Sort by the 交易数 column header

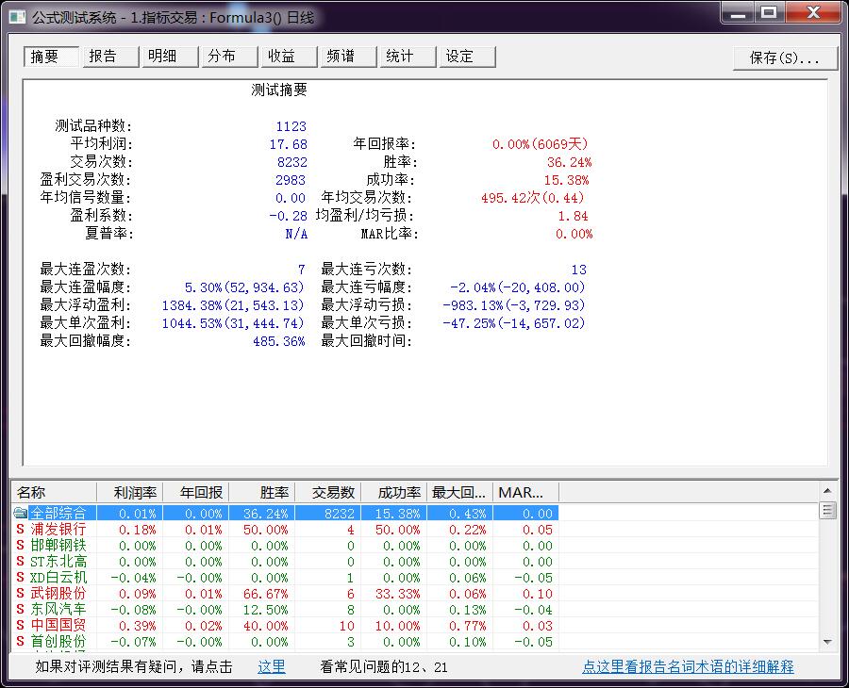(328, 493)
